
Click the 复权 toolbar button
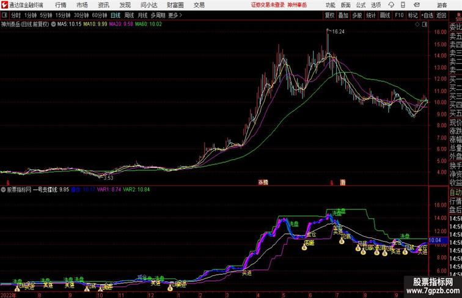click(x=330, y=15)
